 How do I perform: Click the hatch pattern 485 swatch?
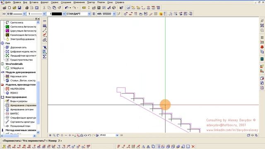pyautogui.click(x=107, y=14)
